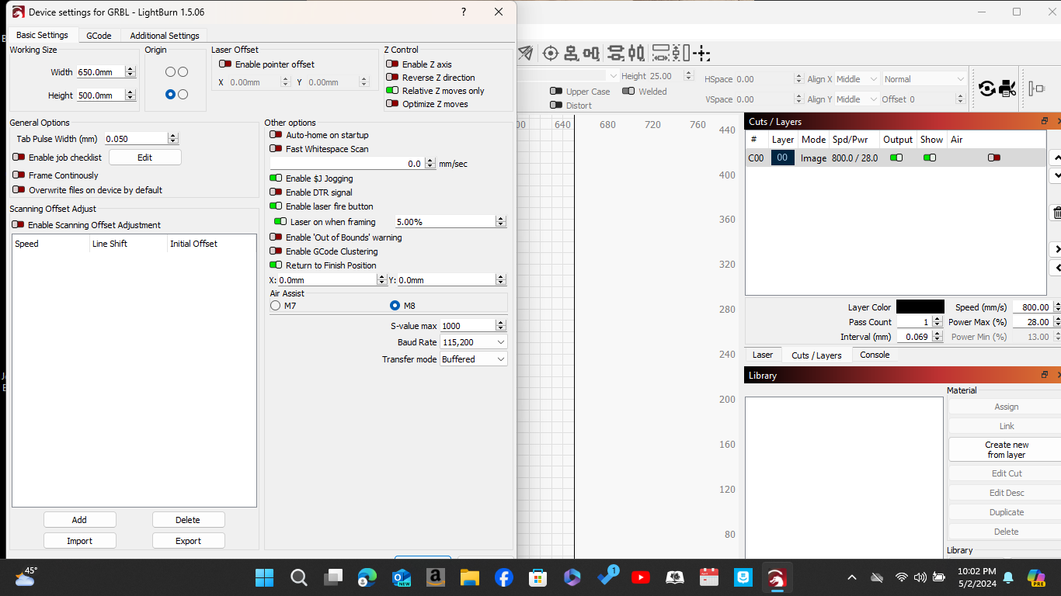Click the distribute horizontally toolbar icon

pos(636,53)
